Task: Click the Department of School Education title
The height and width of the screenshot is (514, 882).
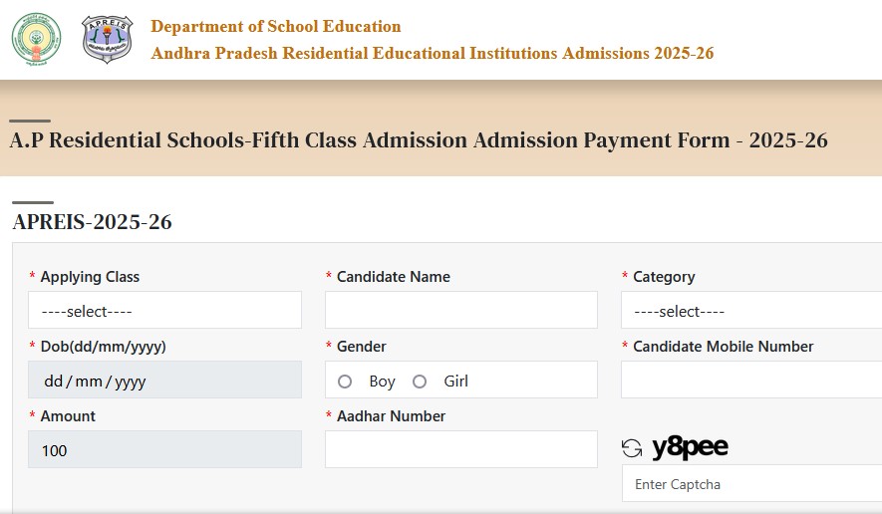Action: coord(276,27)
